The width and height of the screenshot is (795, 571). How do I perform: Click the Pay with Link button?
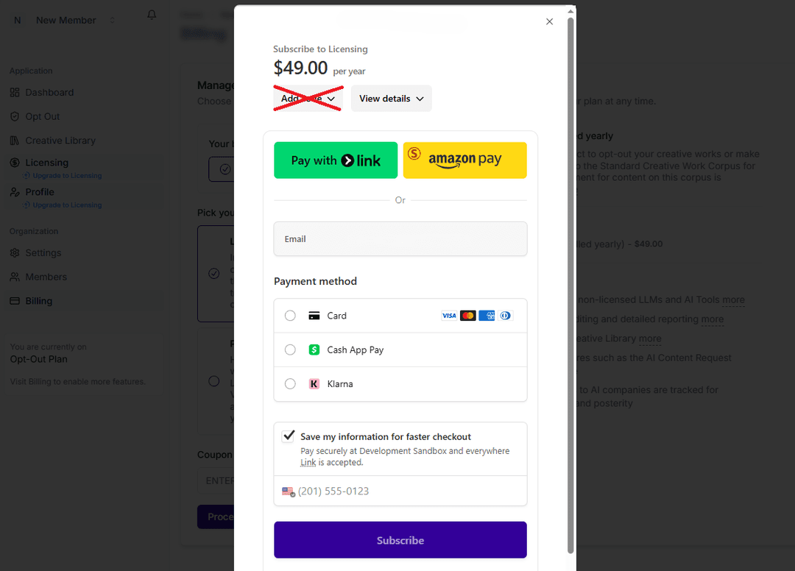[335, 160]
